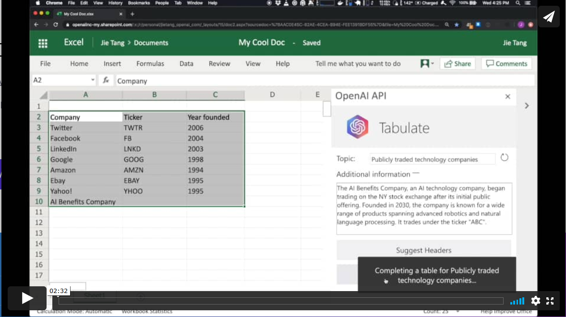Click the Topic input field
The width and height of the screenshot is (566, 317).
pyautogui.click(x=433, y=159)
